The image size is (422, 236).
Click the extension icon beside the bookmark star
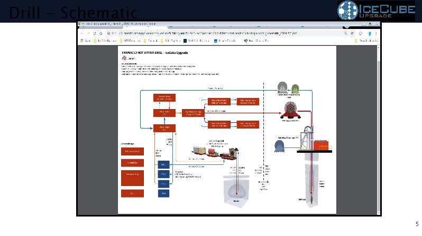pos(361,32)
